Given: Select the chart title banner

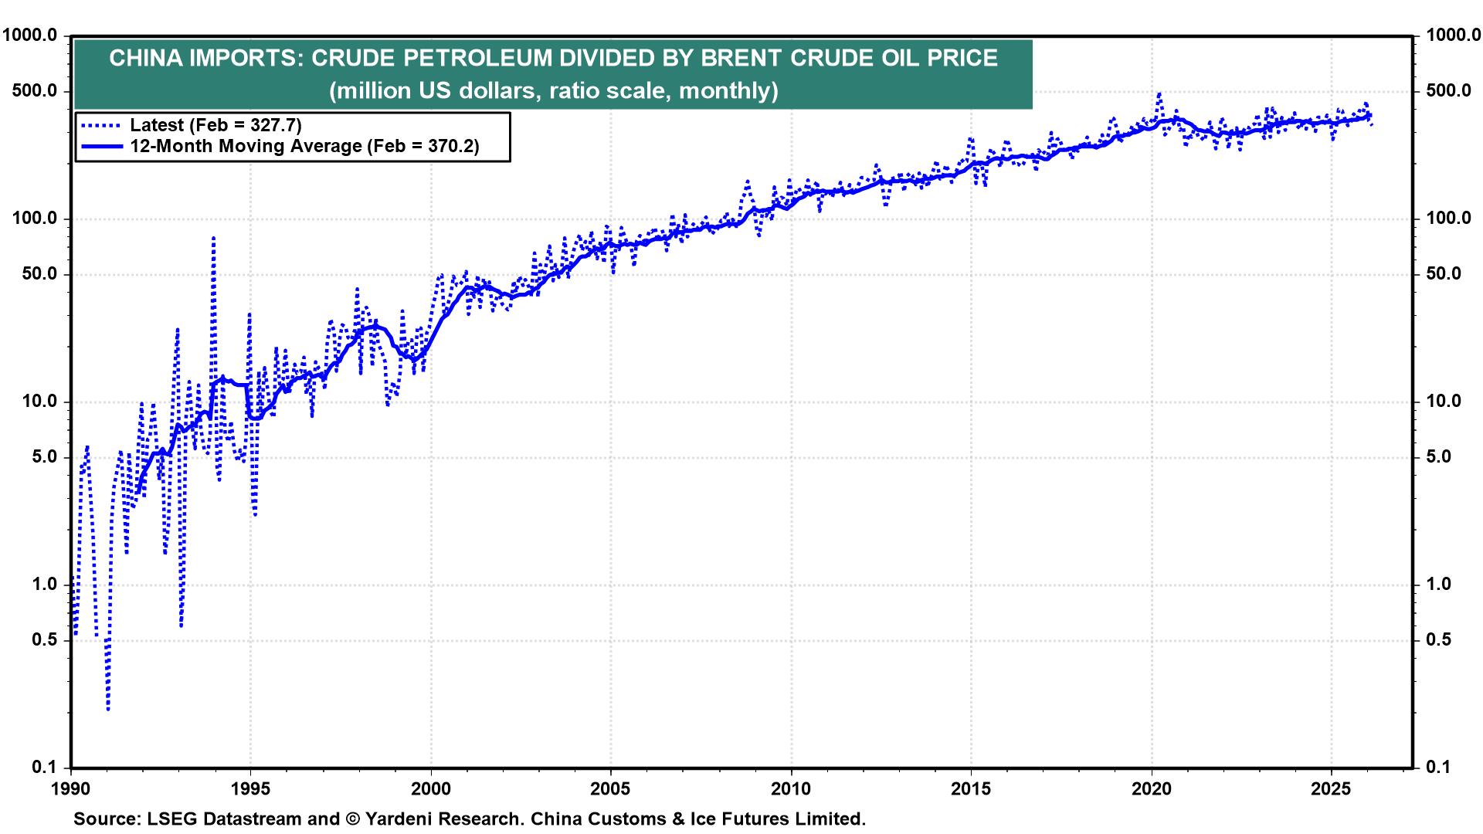Looking at the screenshot, I should (x=553, y=74).
